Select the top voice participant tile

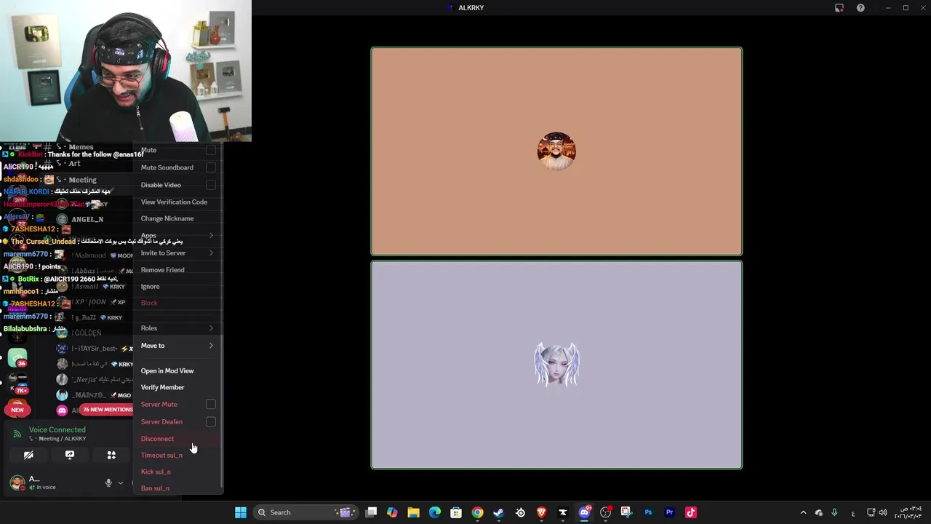coord(556,151)
